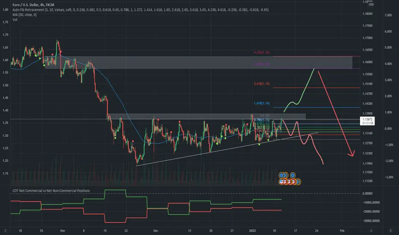The width and height of the screenshot is (399, 235).
Task: Click the 1.16000 price axis label
Action: (x=367, y=62)
